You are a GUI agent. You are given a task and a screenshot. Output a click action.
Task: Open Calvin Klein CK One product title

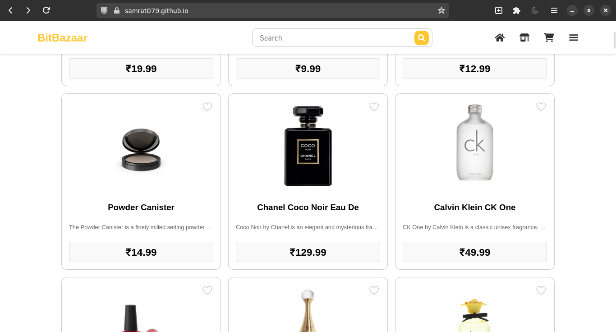475,207
